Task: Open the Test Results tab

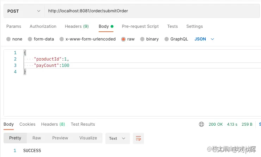Action: (83, 124)
